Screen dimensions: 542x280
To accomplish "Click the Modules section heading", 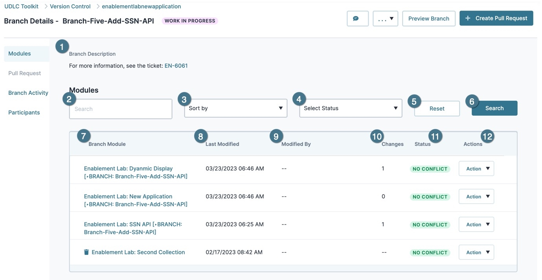I will point(84,90).
